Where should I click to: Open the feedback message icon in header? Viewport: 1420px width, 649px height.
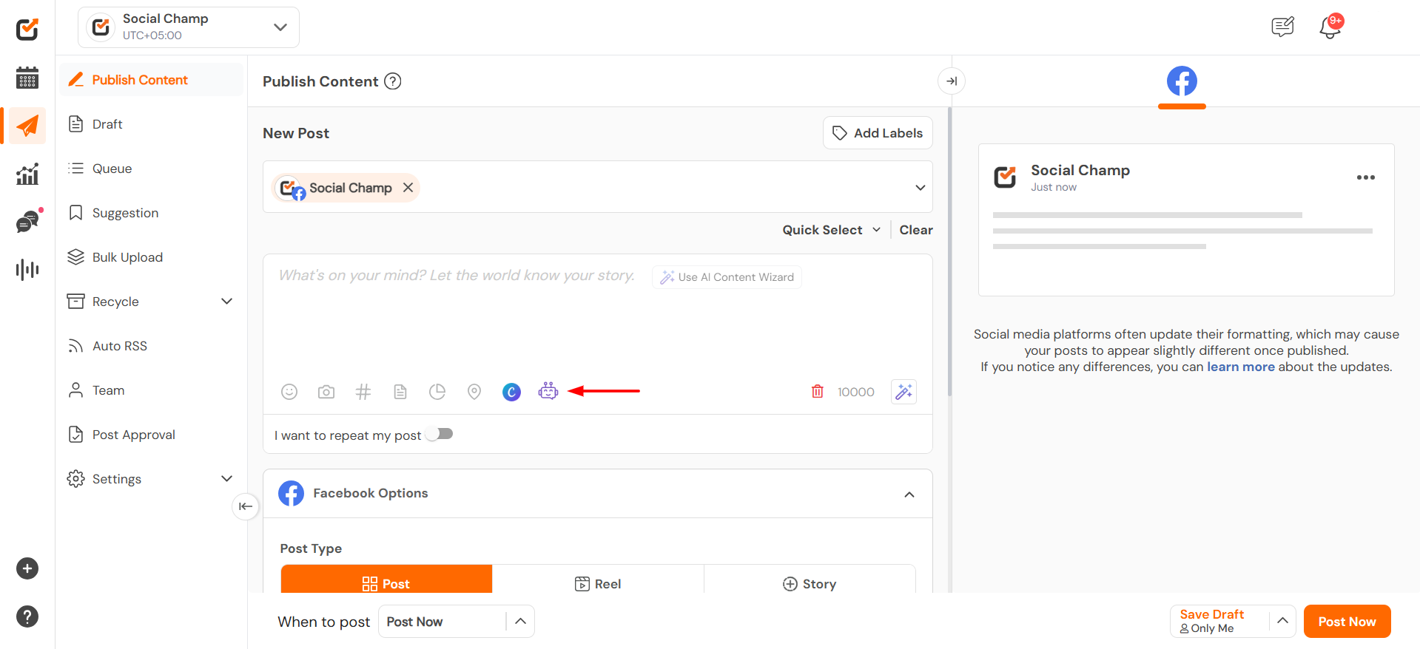[1282, 27]
